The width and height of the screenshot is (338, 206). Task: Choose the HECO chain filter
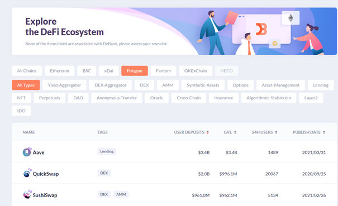(227, 71)
